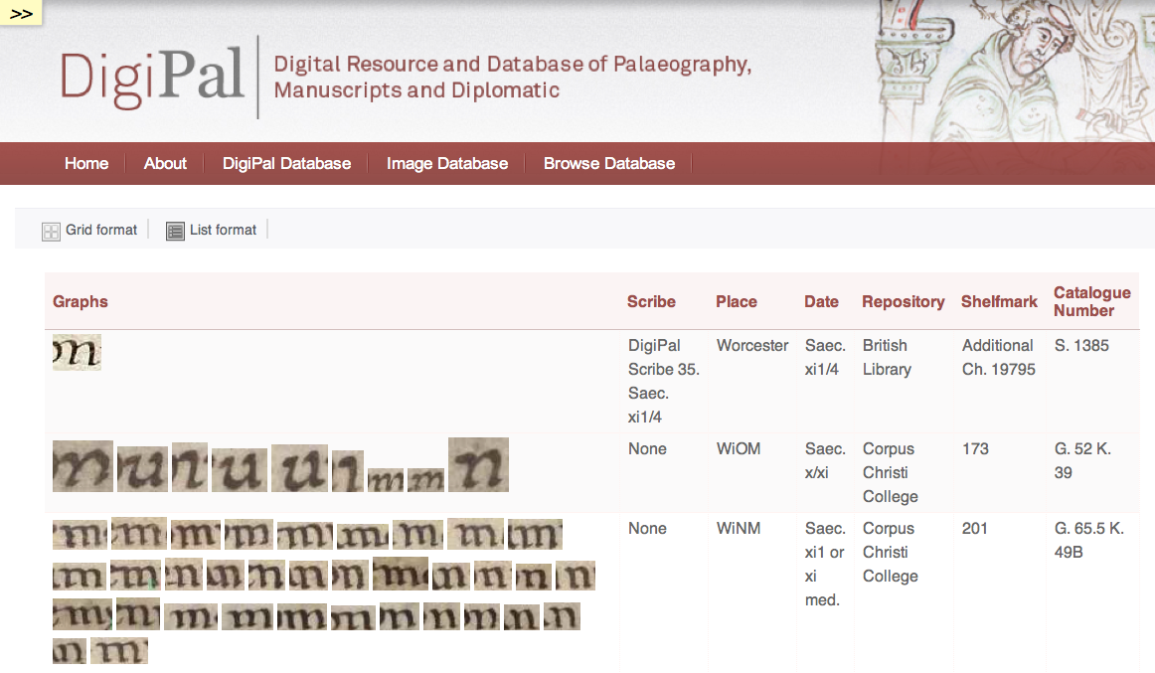
Task: Click the DigiPal logo
Action: tap(153, 77)
